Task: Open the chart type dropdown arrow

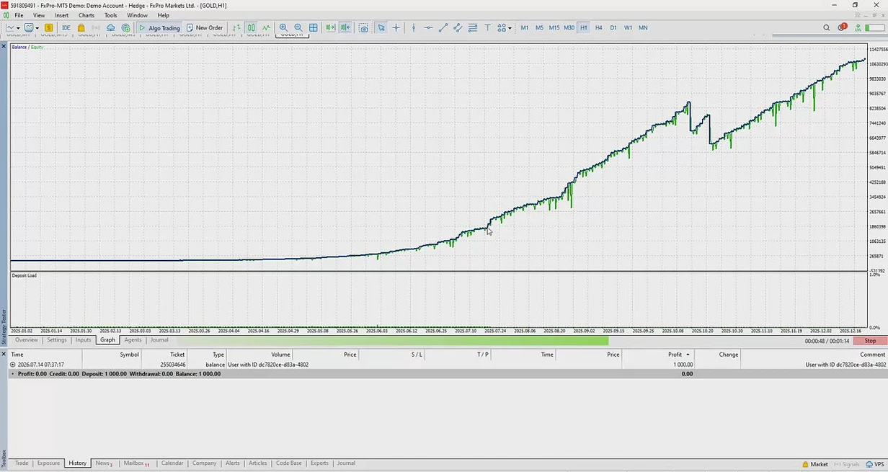Action: pyautogui.click(x=18, y=28)
